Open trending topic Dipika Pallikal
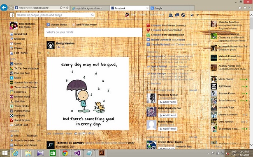This screenshot has width=253, height=157. click(159, 66)
